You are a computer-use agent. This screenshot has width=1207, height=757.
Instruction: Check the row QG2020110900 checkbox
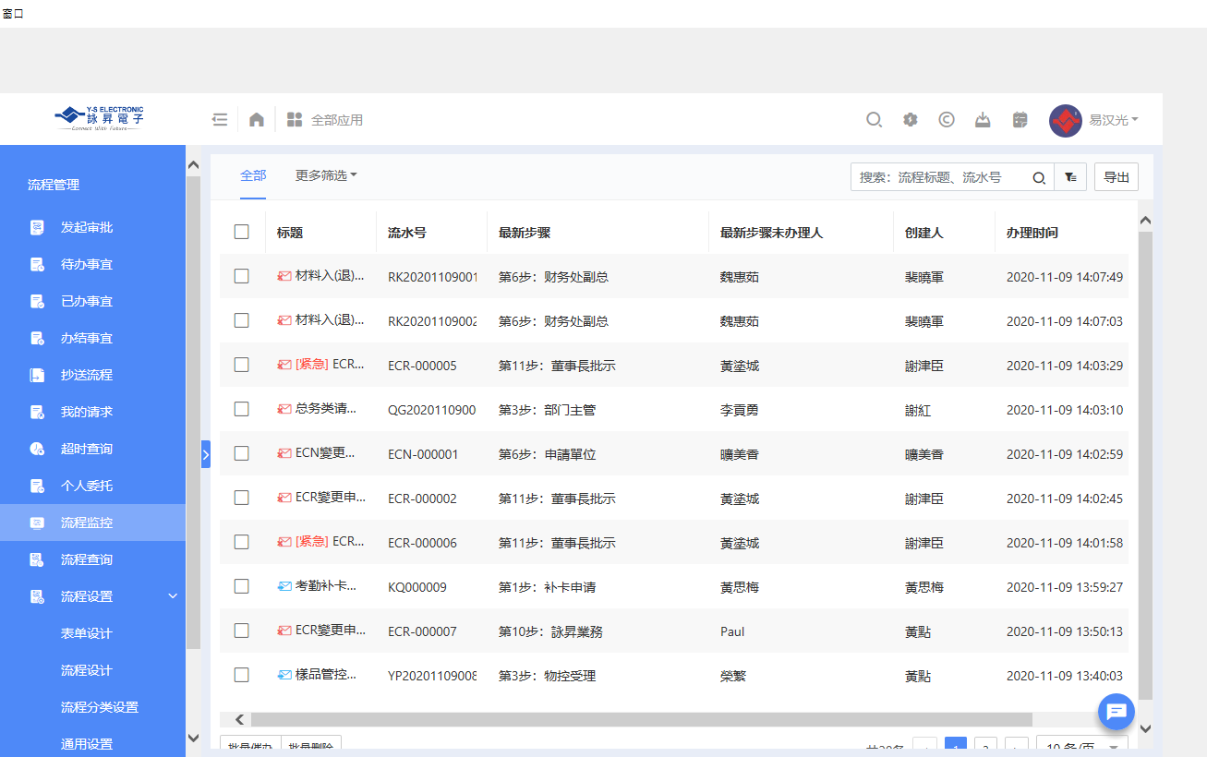click(x=242, y=409)
